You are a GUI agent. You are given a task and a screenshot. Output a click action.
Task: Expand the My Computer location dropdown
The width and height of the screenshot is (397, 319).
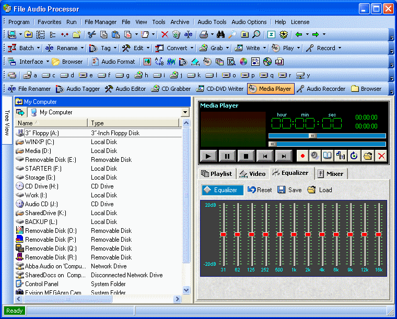coord(185,112)
